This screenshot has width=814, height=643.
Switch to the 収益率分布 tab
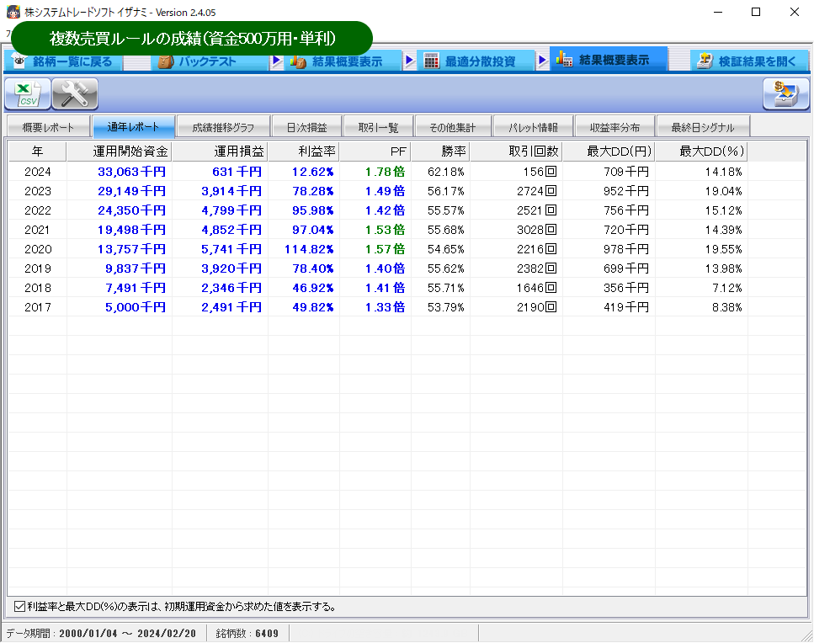614,128
